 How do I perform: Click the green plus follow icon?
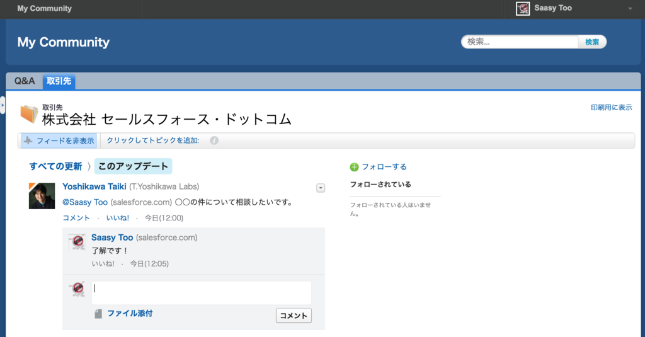[x=354, y=167]
